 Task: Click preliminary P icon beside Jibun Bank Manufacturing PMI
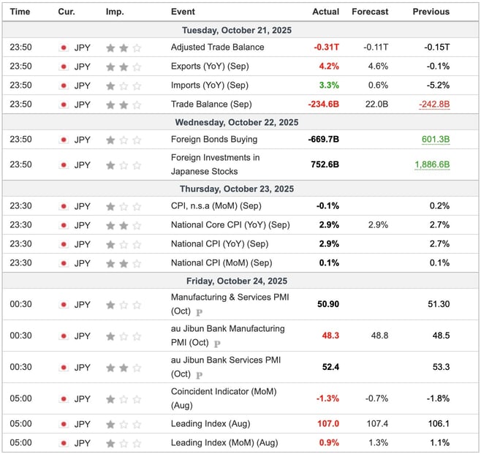pos(216,344)
